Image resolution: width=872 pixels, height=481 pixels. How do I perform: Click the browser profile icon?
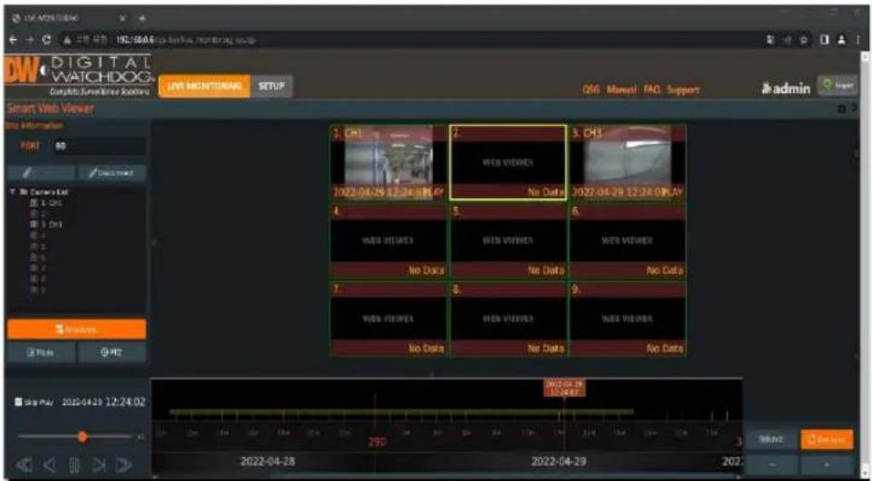(841, 40)
